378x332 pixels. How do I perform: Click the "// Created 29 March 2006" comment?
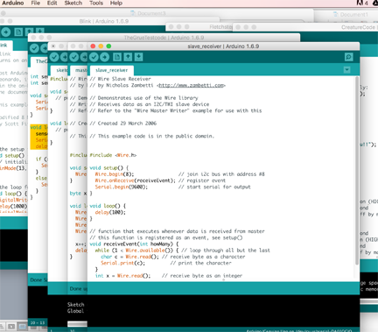click(x=123, y=124)
